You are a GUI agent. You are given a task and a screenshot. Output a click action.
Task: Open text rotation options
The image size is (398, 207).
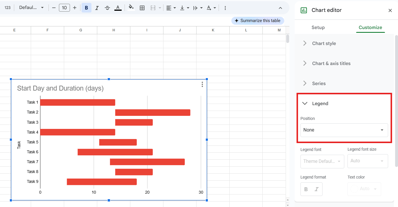point(211,8)
